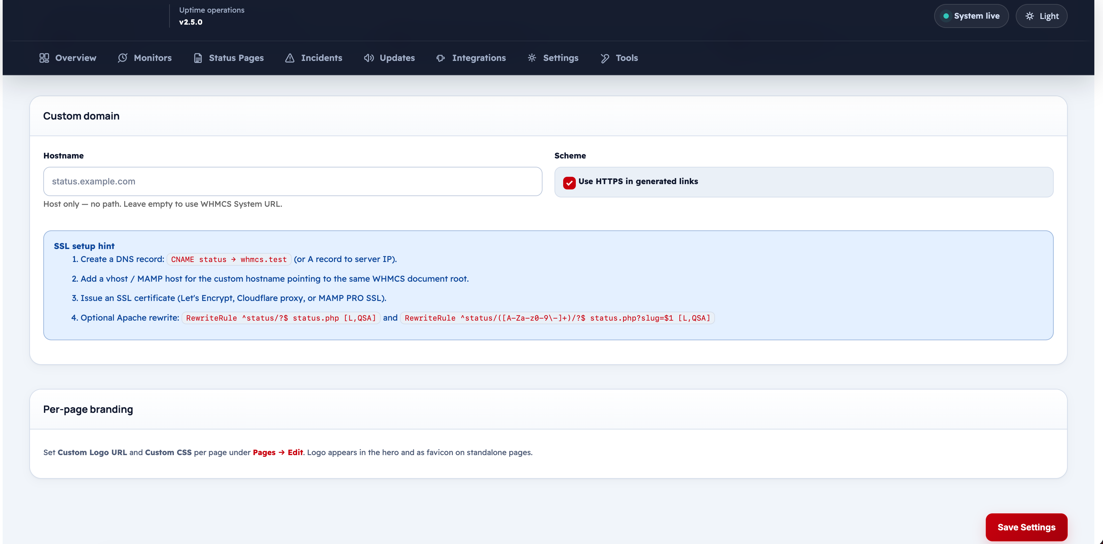Image resolution: width=1103 pixels, height=544 pixels.
Task: Click the Overview grid icon
Action: coord(44,58)
